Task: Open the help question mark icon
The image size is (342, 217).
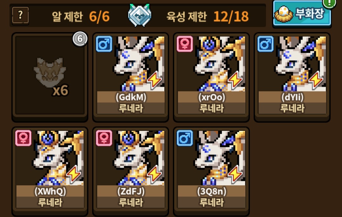Action: pos(20,15)
